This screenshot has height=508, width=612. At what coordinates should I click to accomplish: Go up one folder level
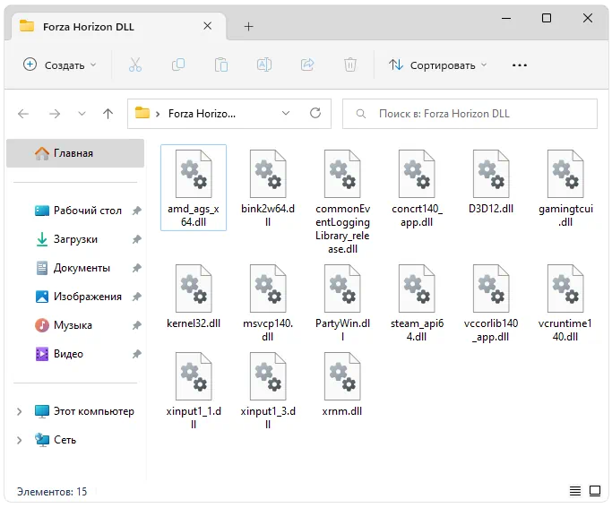[x=108, y=114]
